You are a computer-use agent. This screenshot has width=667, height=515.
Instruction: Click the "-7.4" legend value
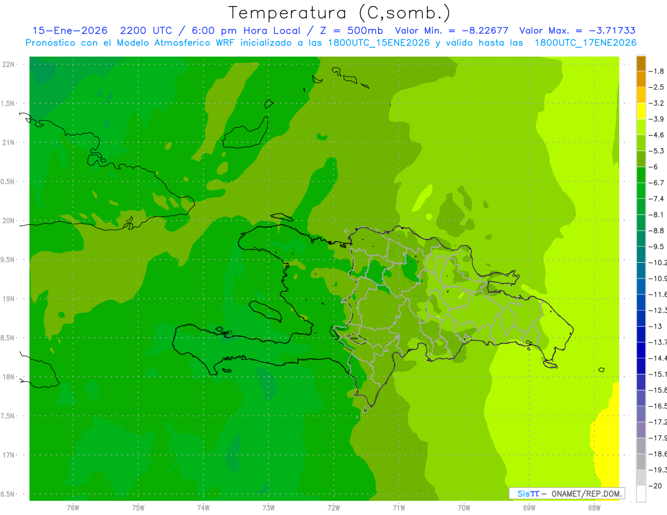(x=657, y=199)
